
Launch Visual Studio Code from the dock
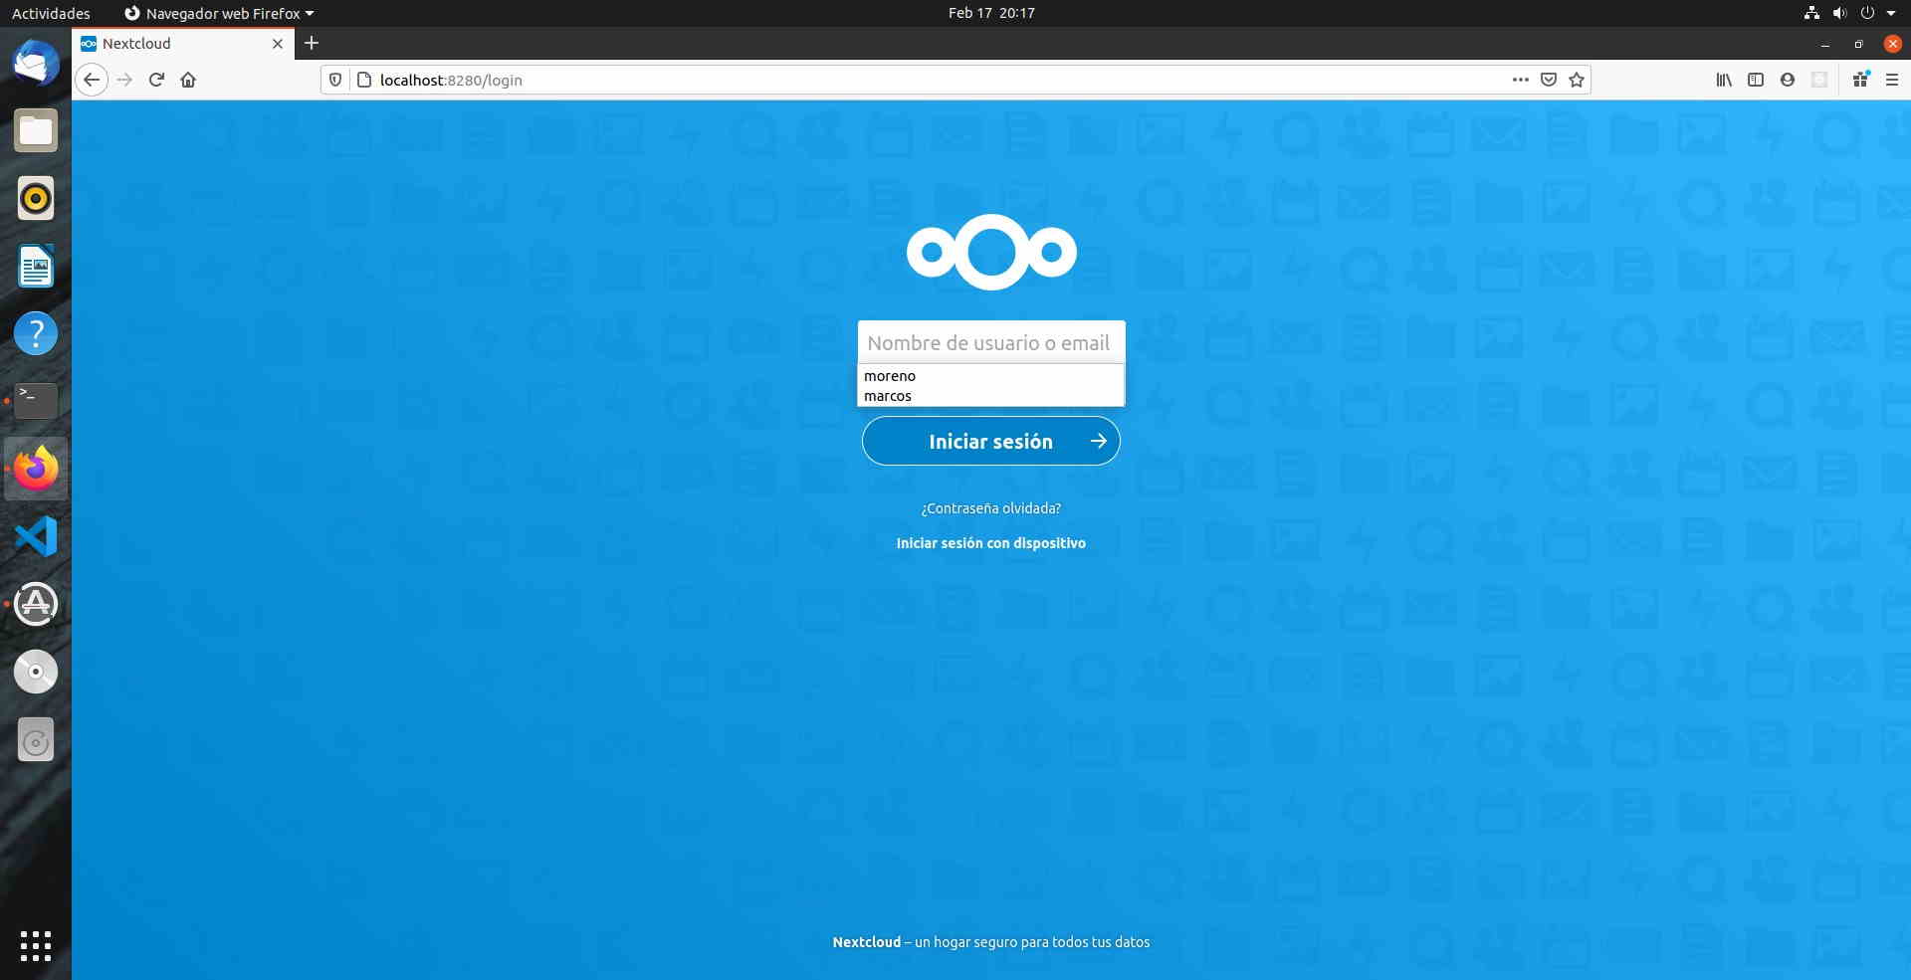36,536
